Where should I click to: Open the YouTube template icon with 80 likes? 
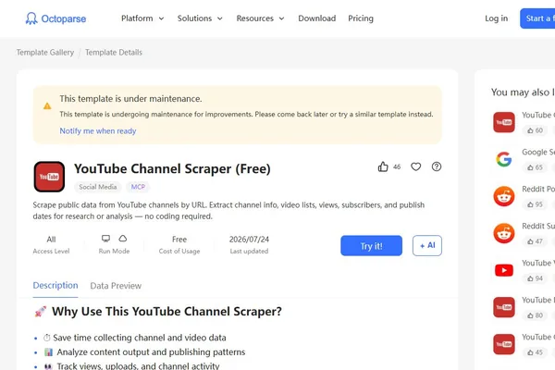coord(504,307)
